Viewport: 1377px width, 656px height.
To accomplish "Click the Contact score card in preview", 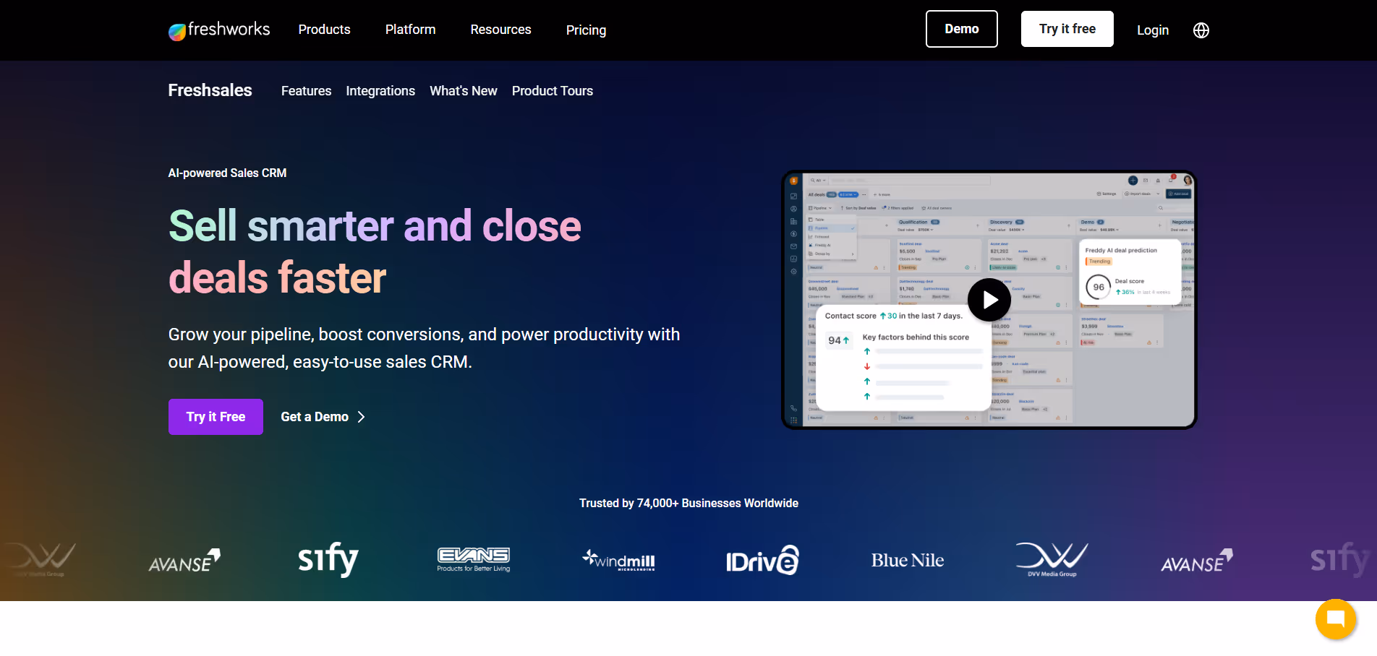I will [x=903, y=358].
